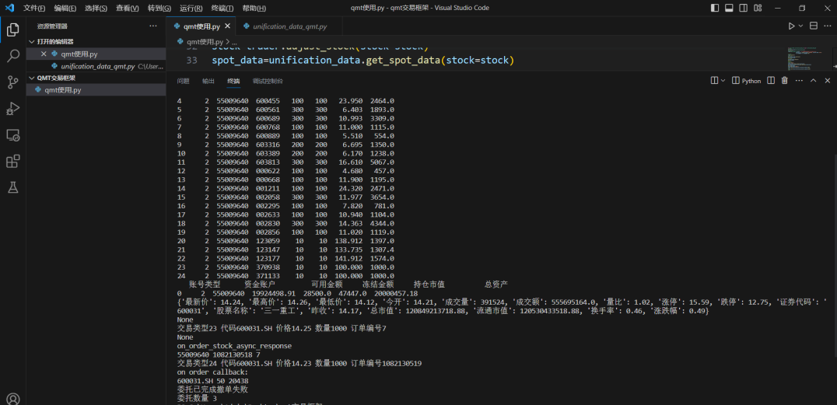Select unification_data_qmt.py in open editors

(x=97, y=66)
